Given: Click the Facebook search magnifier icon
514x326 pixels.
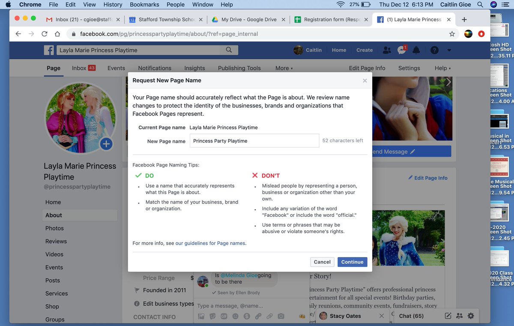Looking at the screenshot, I should tap(229, 50).
